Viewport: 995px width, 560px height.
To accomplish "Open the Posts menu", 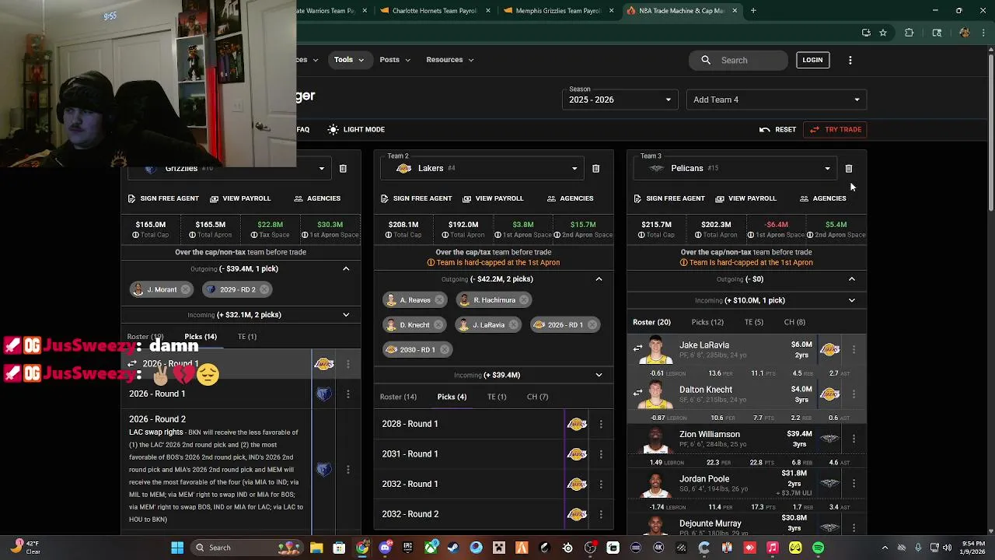I will pos(395,60).
